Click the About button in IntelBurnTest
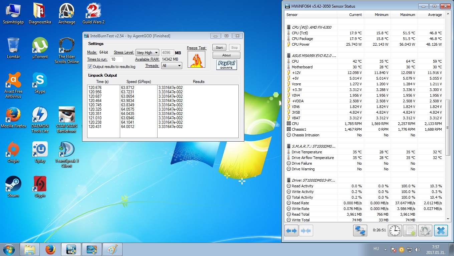Image resolution: width=454 pixels, height=256 pixels. coord(226,55)
